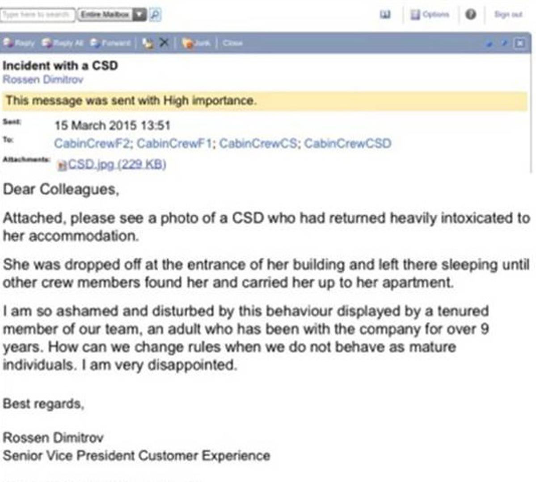Click the magnifying glass search icon
The width and height of the screenshot is (536, 482).
(x=155, y=15)
